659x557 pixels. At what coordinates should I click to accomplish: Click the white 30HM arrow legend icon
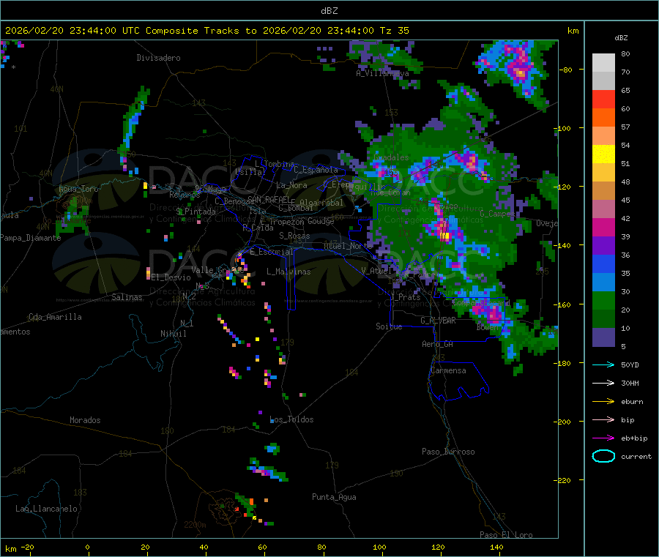(603, 383)
